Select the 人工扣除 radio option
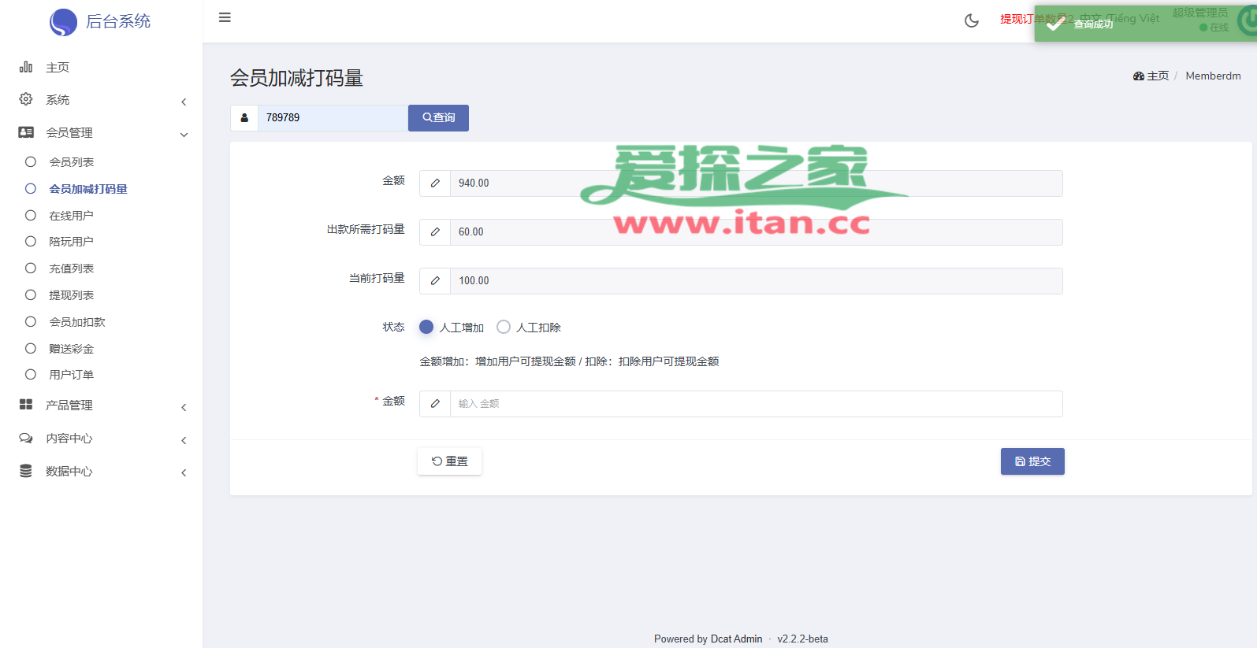This screenshot has width=1257, height=648. [x=504, y=327]
